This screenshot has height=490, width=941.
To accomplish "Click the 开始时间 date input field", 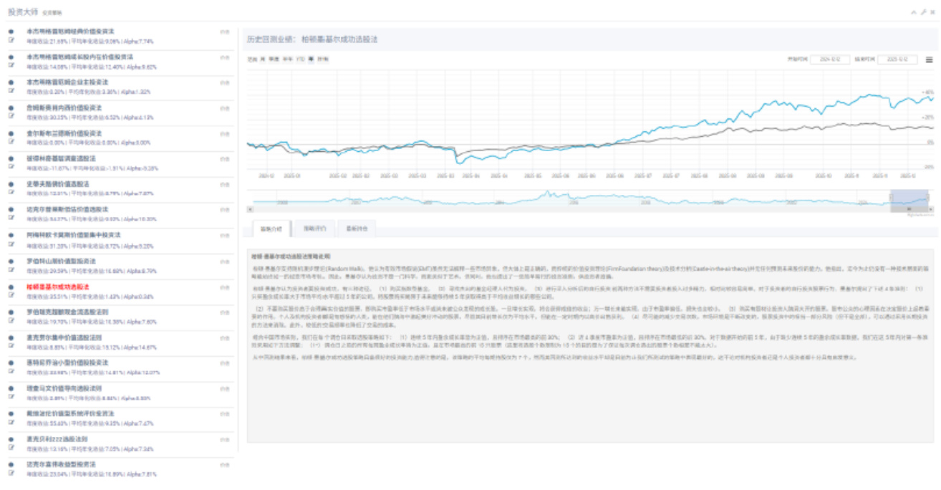I will 829,59.
